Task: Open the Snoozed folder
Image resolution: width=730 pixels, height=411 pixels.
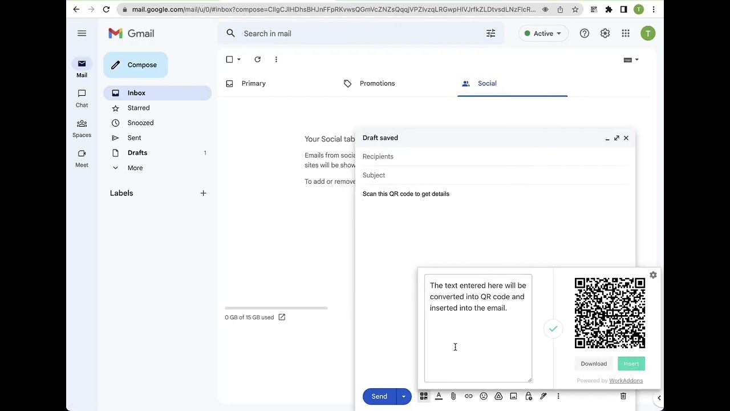Action: pos(157,123)
